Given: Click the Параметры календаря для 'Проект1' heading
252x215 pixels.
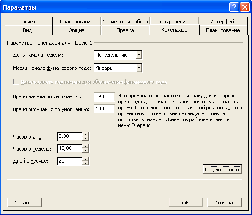Looking at the screenshot, I should point(50,43).
